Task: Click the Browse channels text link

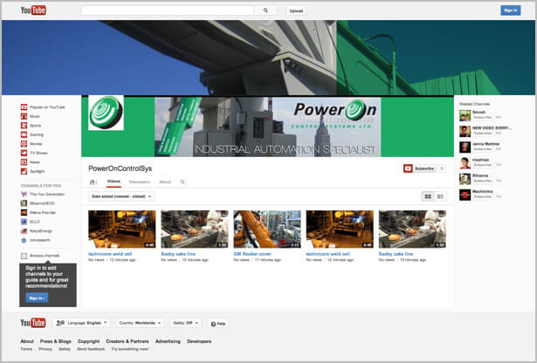Action: (x=45, y=256)
